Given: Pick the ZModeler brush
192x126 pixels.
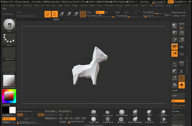Looking at the screenshot, I should [x=121, y=120].
